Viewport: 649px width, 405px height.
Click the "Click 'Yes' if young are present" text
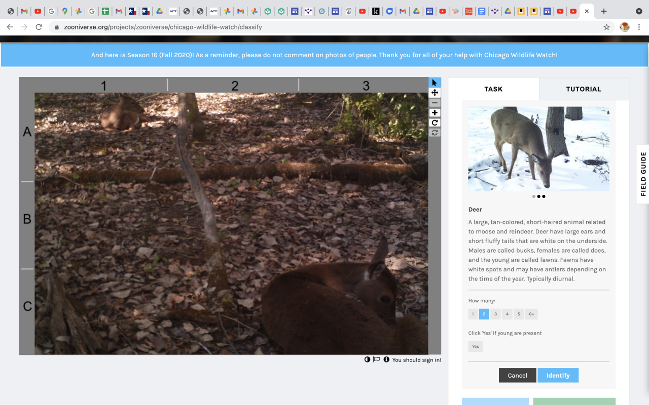[x=505, y=333]
